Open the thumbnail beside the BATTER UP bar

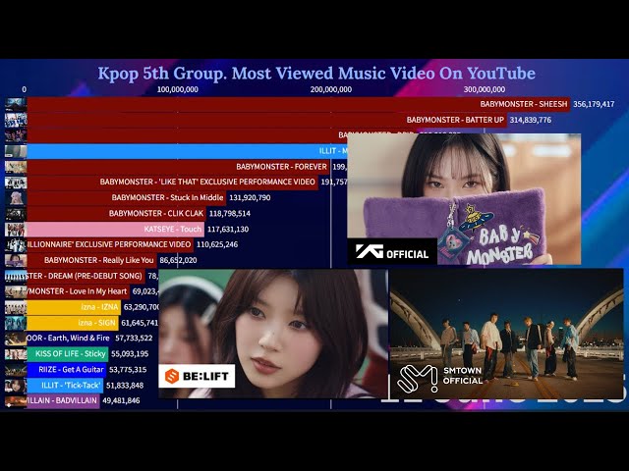(x=16, y=120)
